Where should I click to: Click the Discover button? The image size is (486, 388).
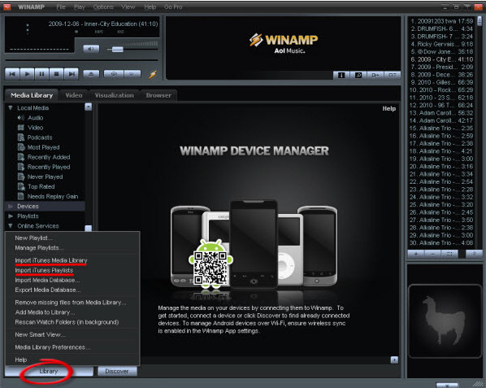[x=117, y=371]
